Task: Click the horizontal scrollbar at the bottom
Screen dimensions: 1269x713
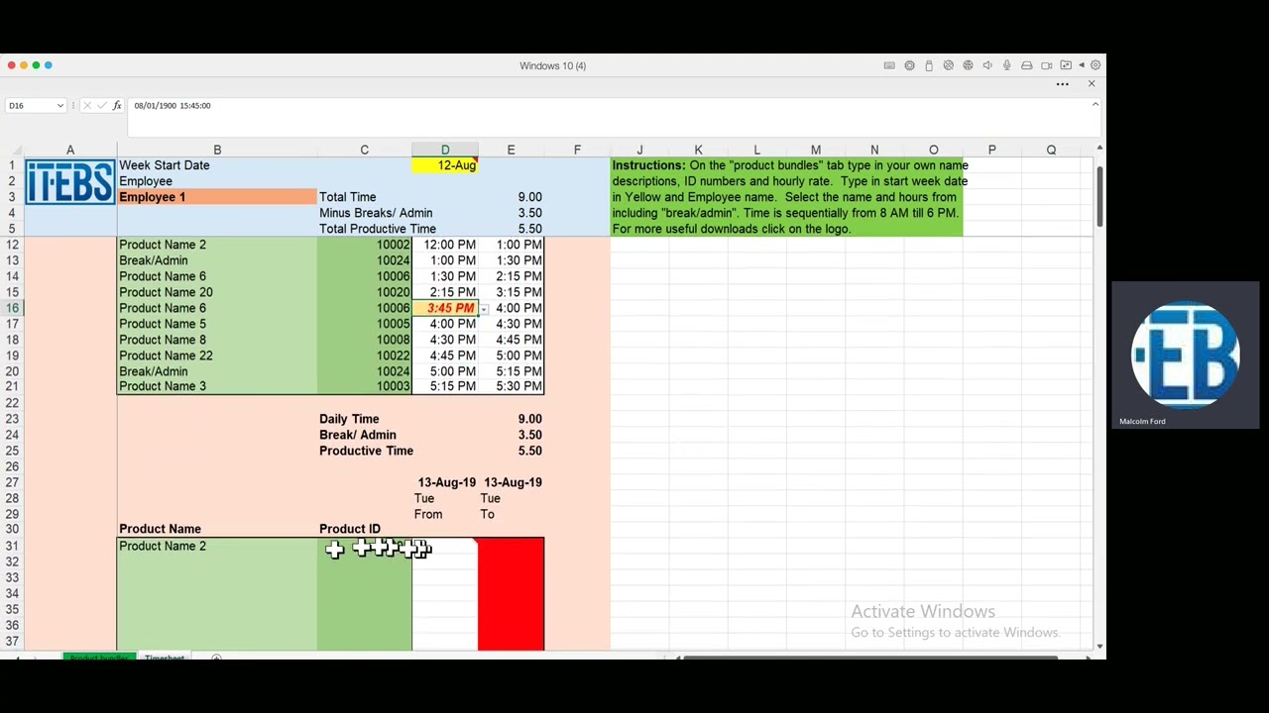Action: [870, 657]
